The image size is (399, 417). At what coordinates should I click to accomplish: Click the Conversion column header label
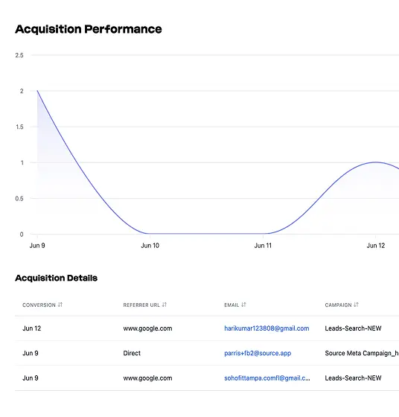[x=39, y=305]
